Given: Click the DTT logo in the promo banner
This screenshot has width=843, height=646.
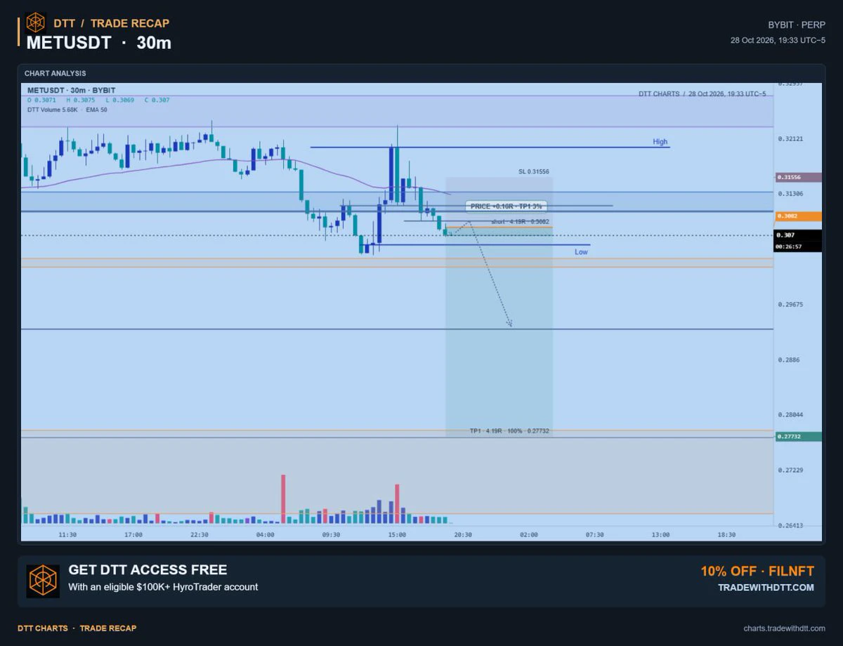Looking at the screenshot, I should [43, 581].
